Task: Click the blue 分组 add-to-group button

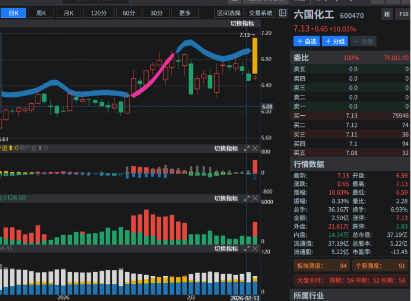Action: pyautogui.click(x=334, y=42)
